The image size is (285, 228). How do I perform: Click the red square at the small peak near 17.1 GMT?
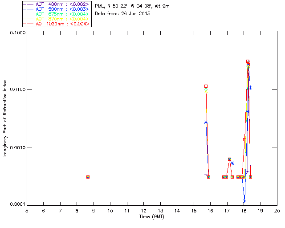(x=229, y=159)
